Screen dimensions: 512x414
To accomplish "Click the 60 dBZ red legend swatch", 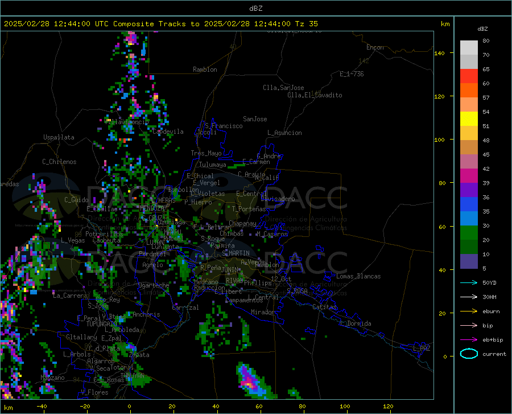I will click(x=469, y=76).
